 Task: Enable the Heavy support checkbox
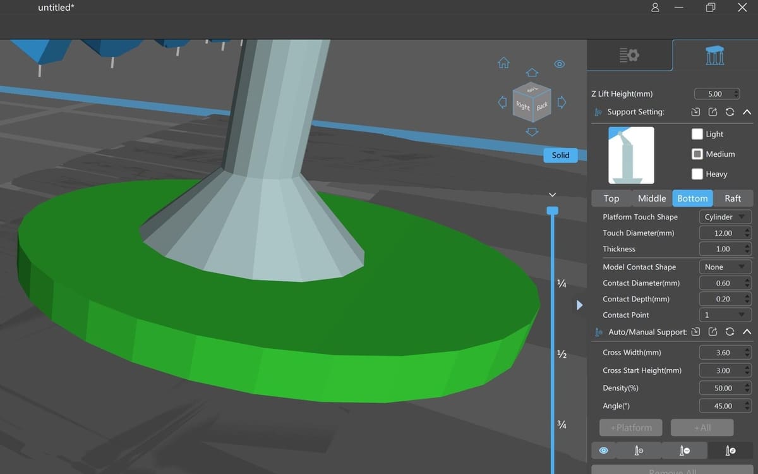click(x=697, y=174)
